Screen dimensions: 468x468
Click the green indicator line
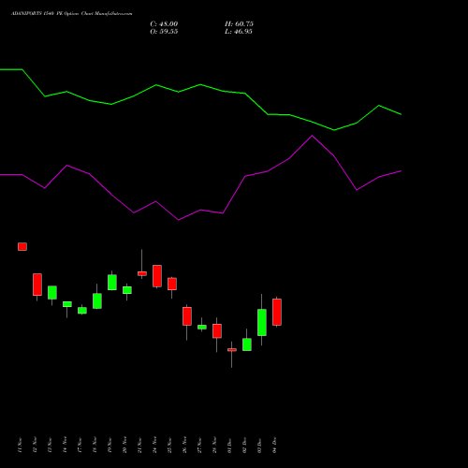[x=200, y=85]
